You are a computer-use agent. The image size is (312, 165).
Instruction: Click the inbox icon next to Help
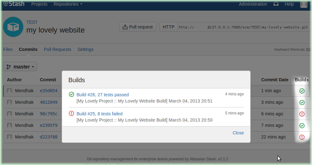276,4
